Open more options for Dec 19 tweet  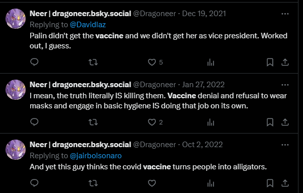coord(285,14)
